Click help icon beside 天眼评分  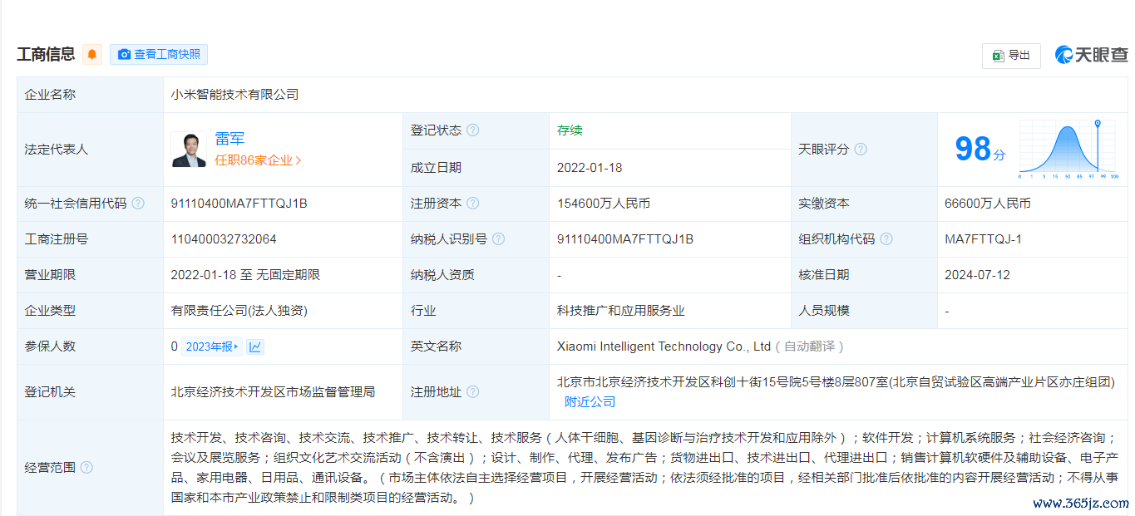(861, 150)
